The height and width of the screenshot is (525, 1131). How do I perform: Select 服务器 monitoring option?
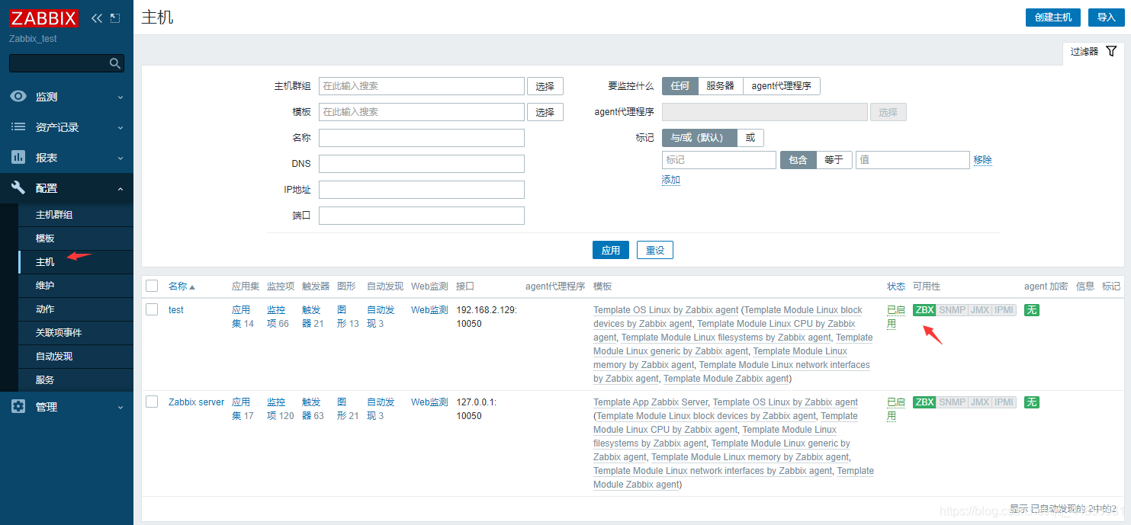[x=720, y=86]
